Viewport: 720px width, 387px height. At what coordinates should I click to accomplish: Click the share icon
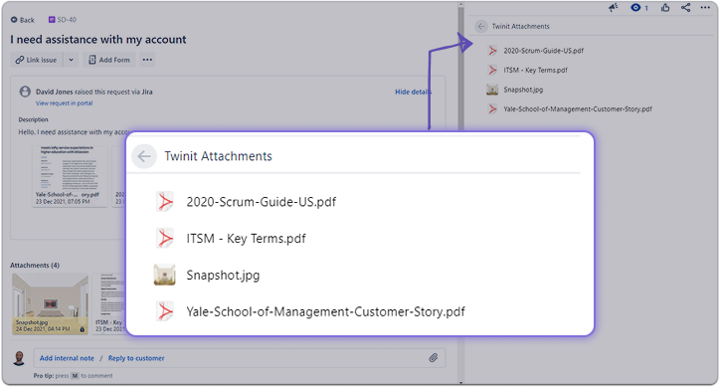(x=685, y=7)
